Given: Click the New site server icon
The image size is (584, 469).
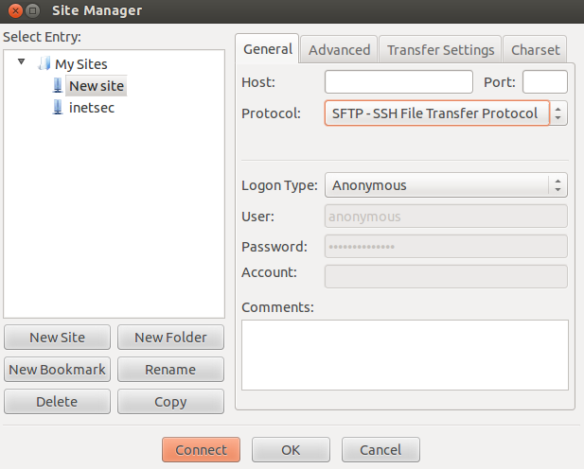Looking at the screenshot, I should pos(58,86).
